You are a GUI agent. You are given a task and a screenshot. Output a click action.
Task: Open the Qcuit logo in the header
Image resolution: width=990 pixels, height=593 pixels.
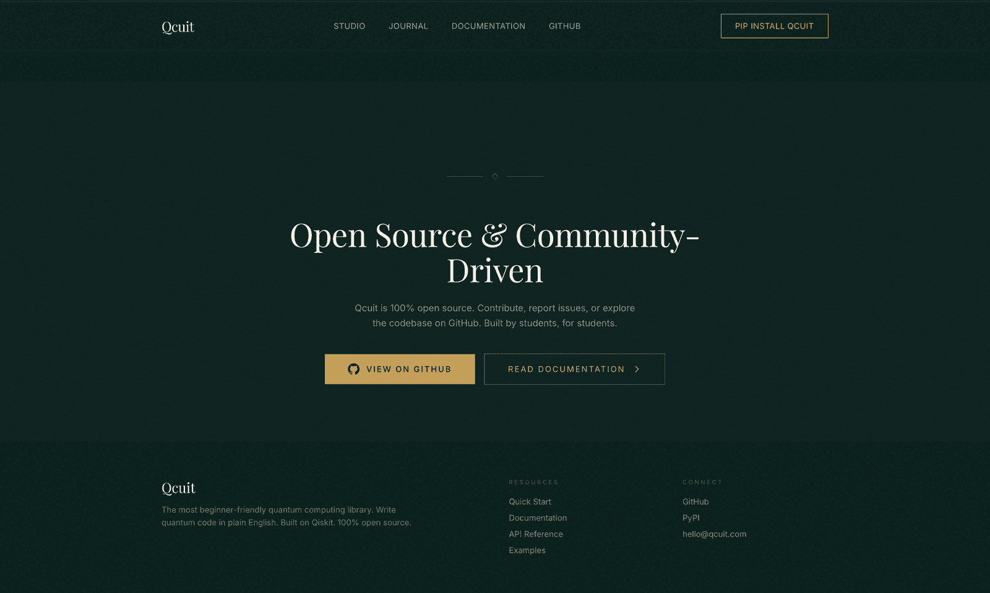pos(178,27)
